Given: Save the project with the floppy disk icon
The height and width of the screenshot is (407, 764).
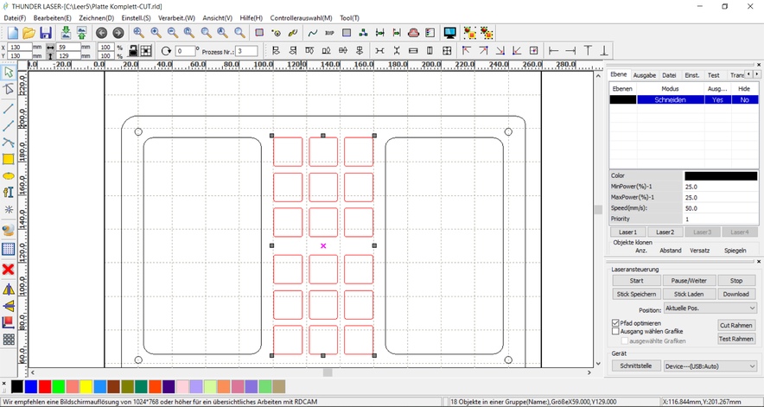Looking at the screenshot, I should tap(45, 33).
